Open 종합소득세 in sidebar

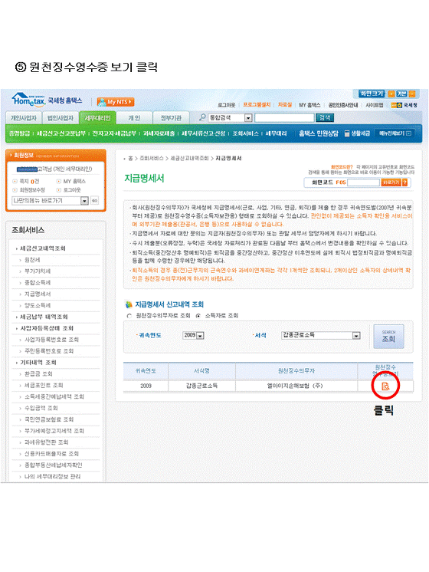tap(38, 283)
